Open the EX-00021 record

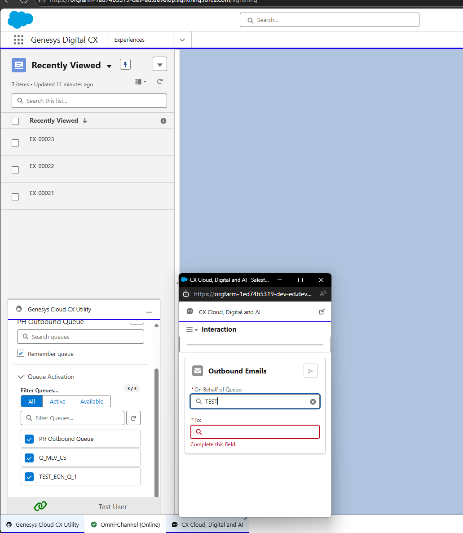pos(42,193)
